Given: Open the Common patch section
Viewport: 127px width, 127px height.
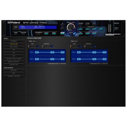Looking at the screenshot, I should [x=14, y=41].
